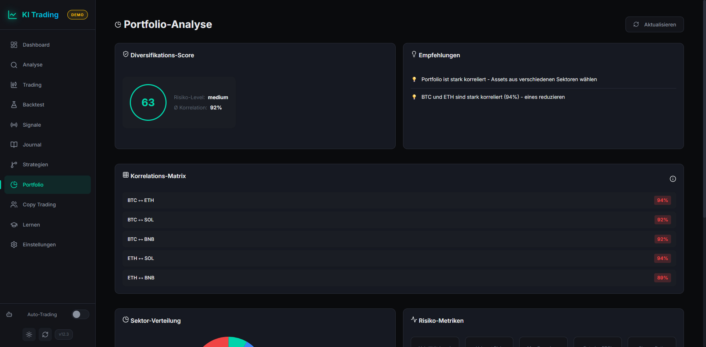The width and height of the screenshot is (706, 347).
Task: Toggle the Auto-Trading switch
Action: (80, 314)
